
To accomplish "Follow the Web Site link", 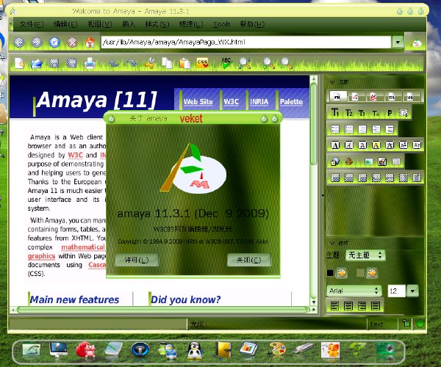I will point(198,101).
